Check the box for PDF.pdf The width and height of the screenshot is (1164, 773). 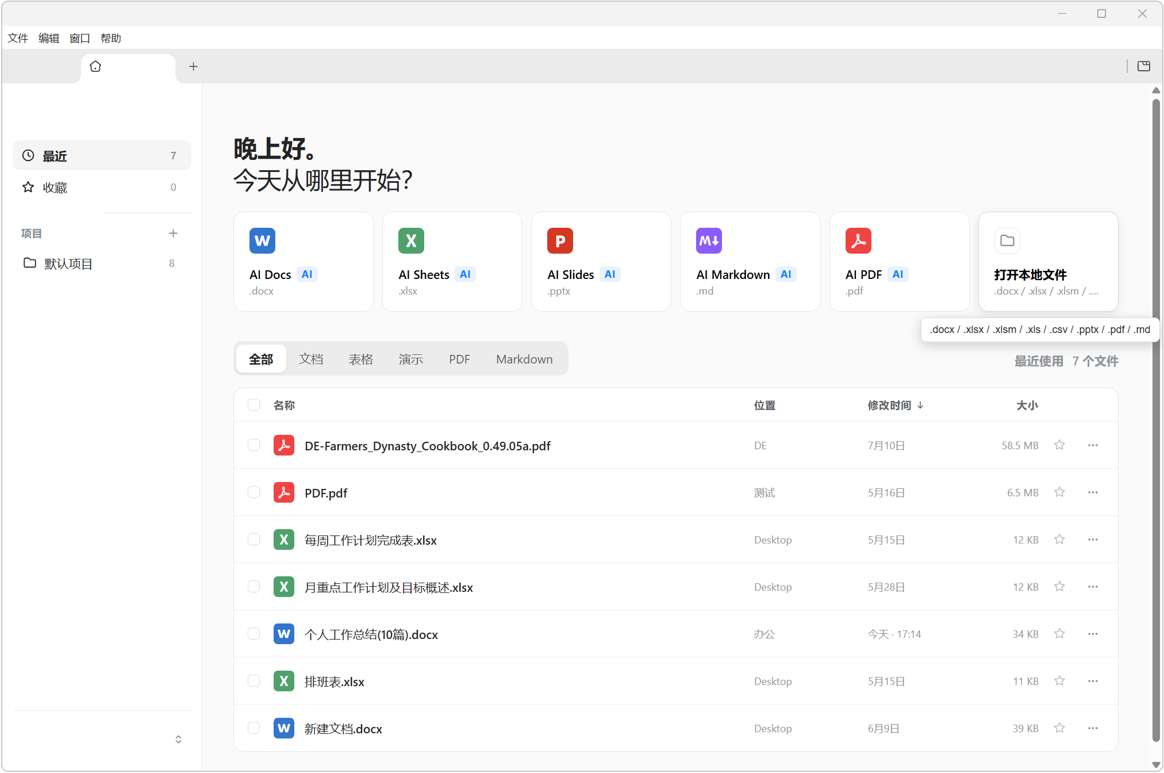click(253, 492)
